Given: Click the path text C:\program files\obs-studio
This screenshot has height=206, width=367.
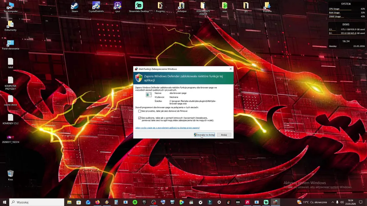Looking at the screenshot, I should [193, 102].
